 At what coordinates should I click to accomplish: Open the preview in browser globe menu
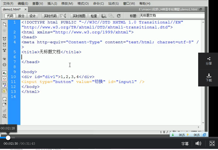pos(104,16)
